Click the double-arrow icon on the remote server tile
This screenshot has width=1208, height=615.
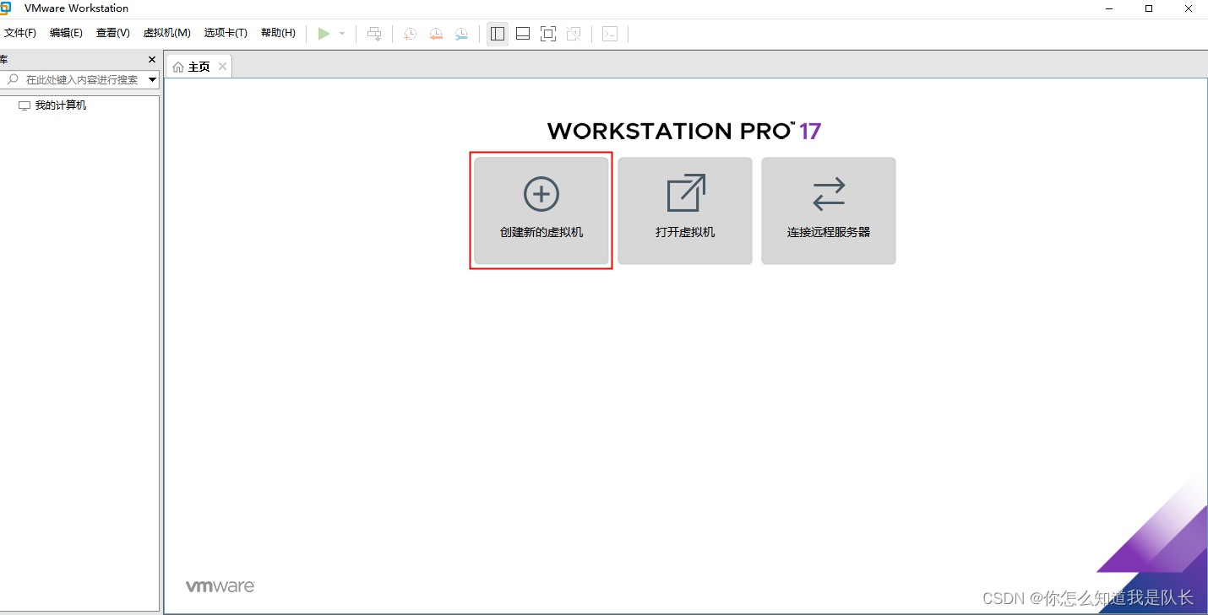point(829,194)
